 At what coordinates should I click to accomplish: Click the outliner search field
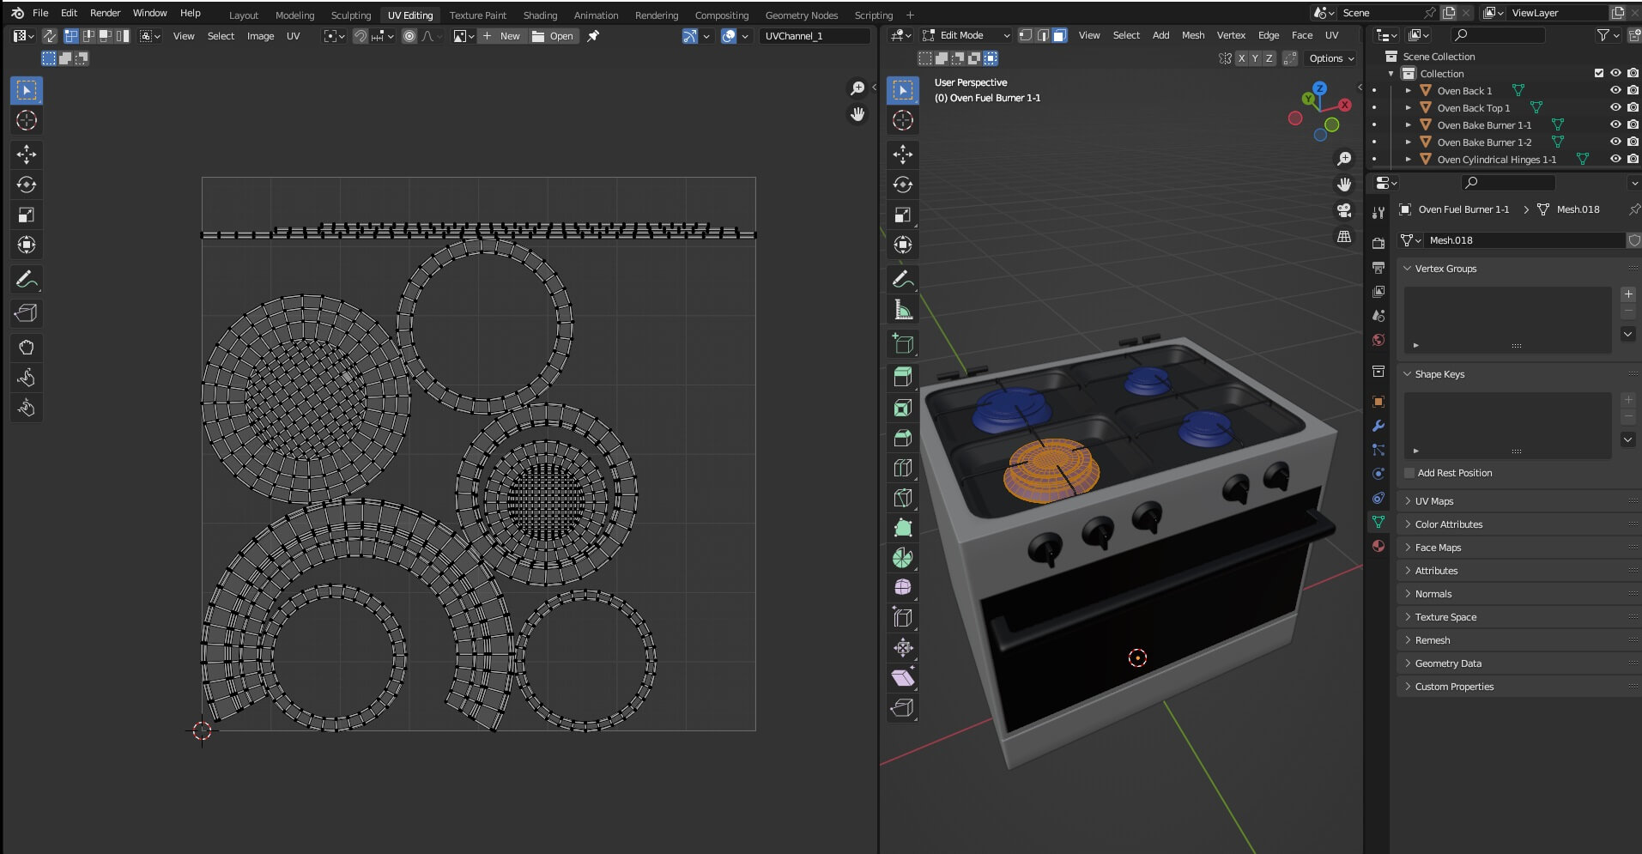1498,35
